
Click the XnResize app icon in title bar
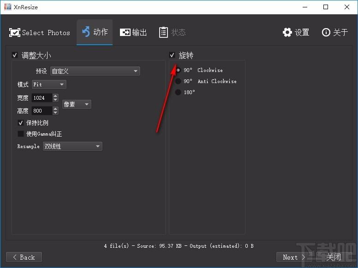[7, 7]
